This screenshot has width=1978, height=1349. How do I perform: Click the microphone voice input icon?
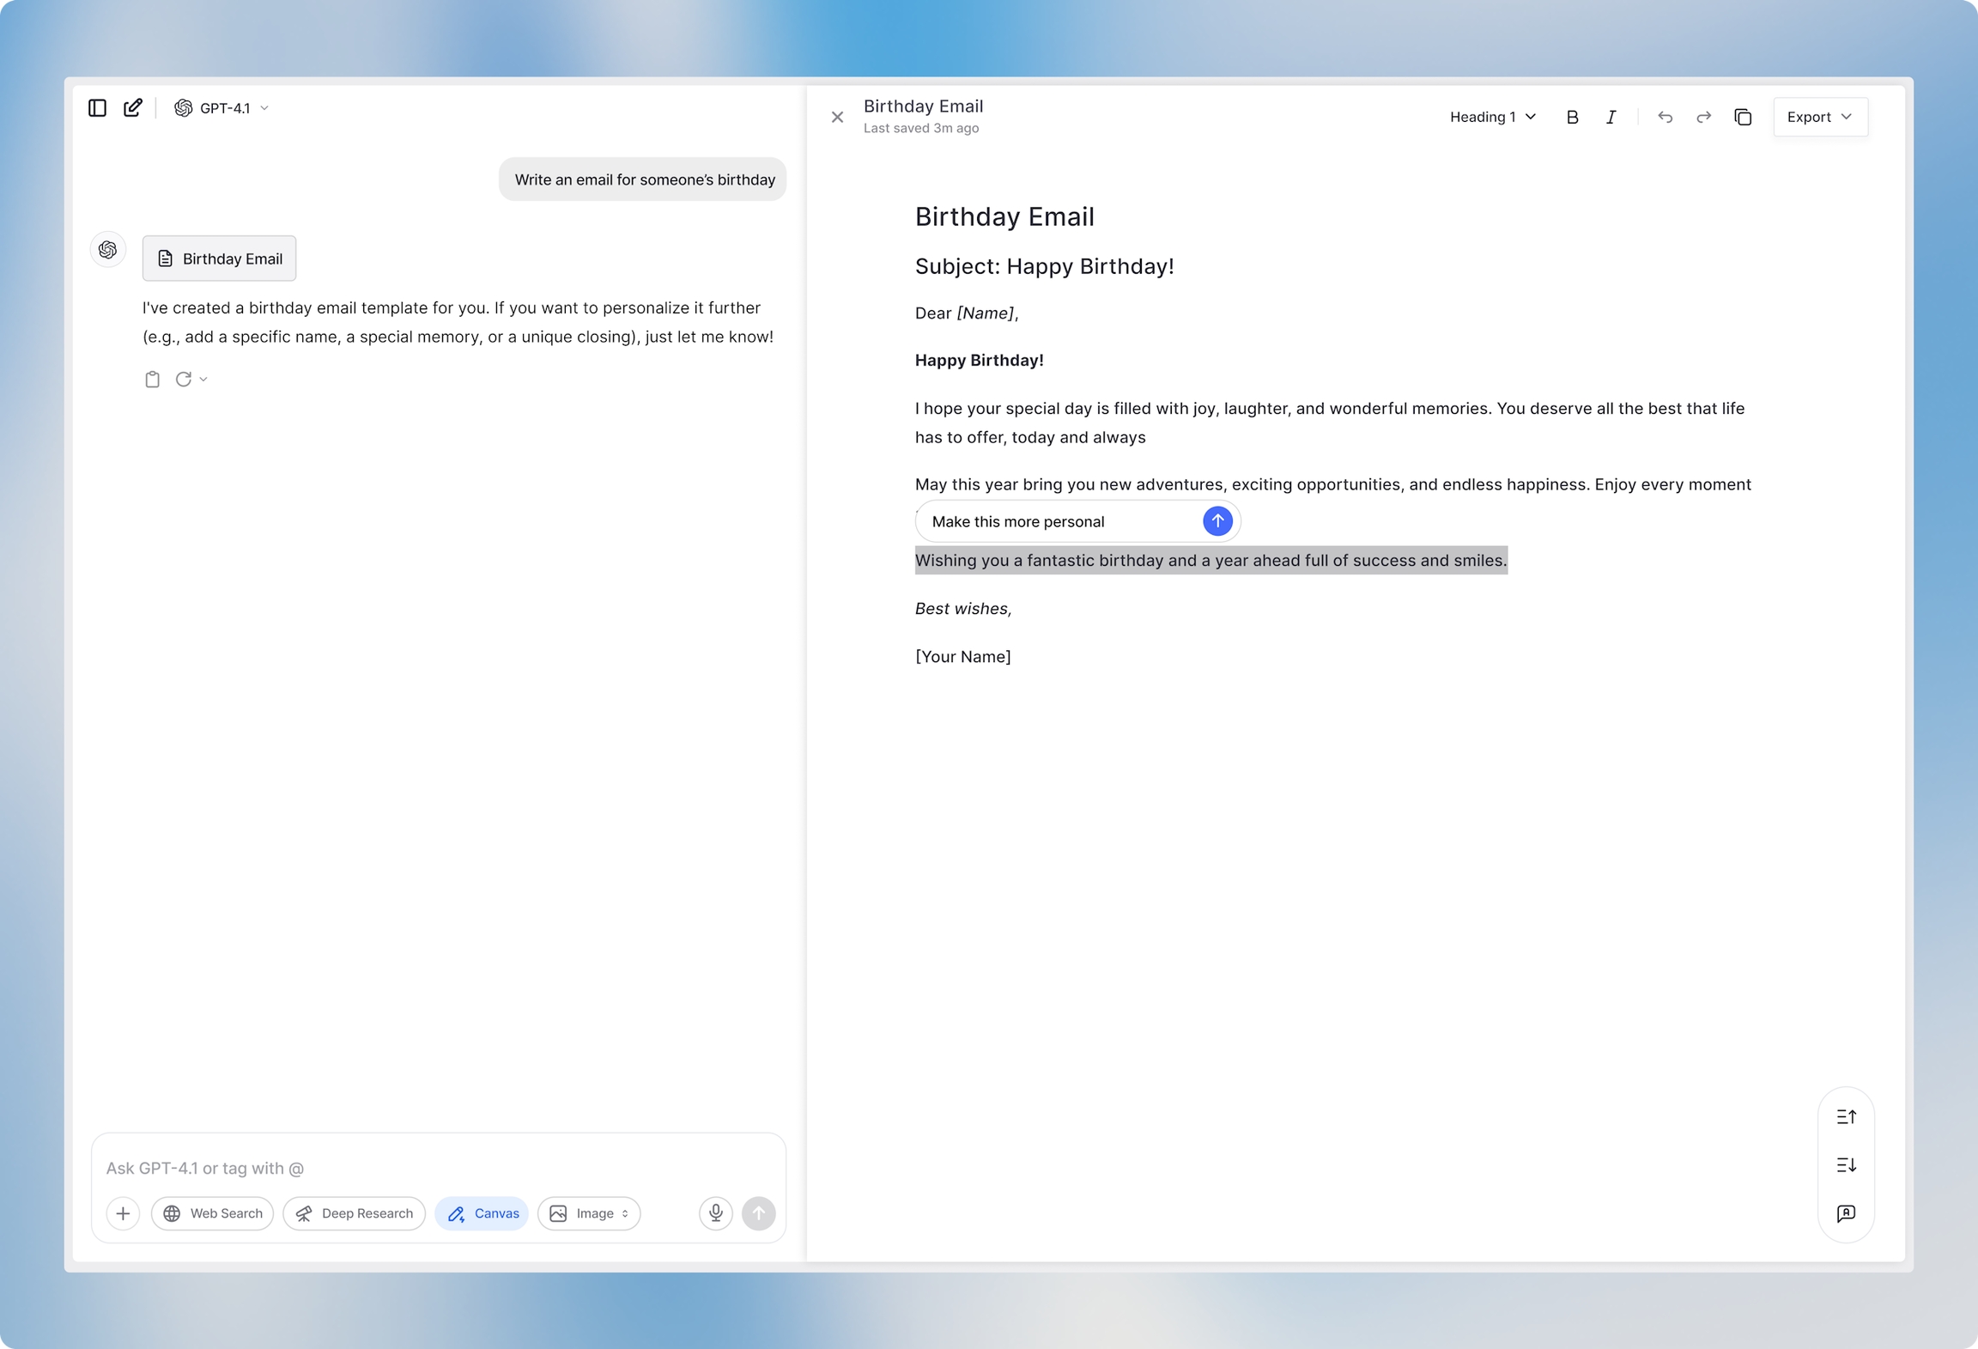[715, 1212]
